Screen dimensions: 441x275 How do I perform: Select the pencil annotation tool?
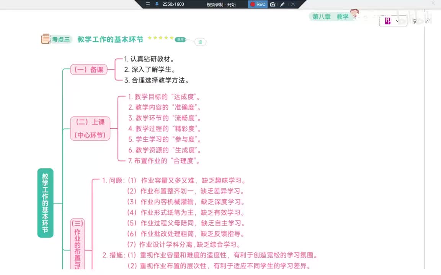click(282, 4)
